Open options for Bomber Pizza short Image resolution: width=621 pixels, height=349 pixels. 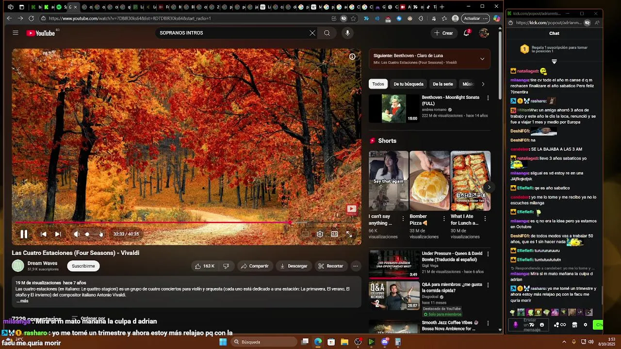[444, 219]
